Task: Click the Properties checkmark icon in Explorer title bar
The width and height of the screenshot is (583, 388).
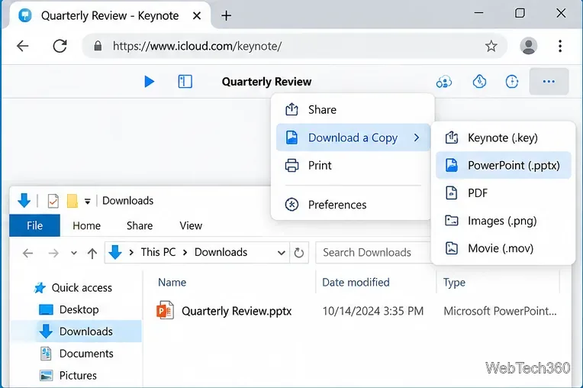Action: [x=53, y=201]
